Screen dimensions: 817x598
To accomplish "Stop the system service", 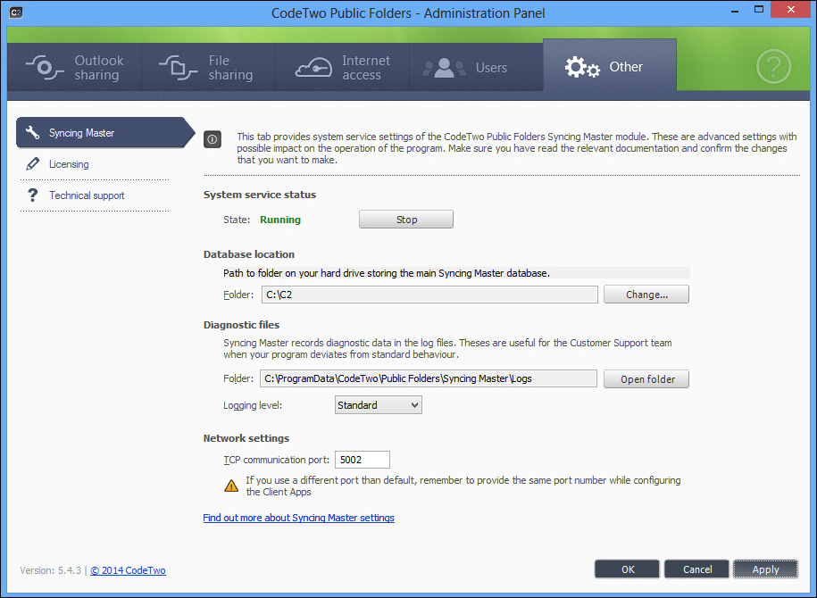I will [406, 220].
